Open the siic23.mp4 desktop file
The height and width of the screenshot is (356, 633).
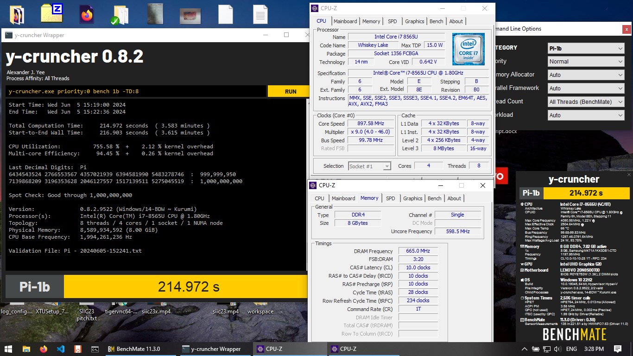[x=226, y=311]
